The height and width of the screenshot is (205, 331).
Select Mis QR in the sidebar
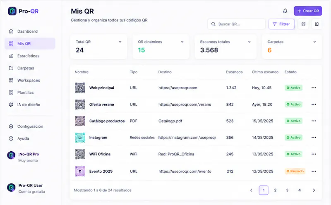[30, 43]
